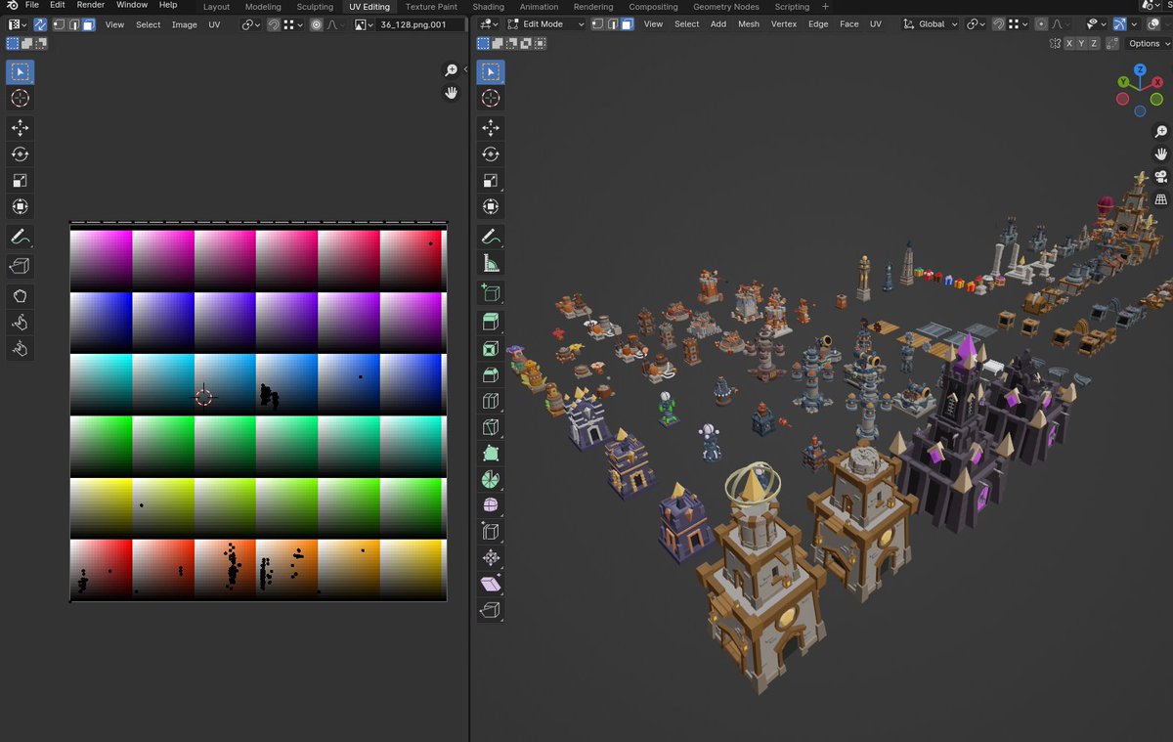This screenshot has height=742, width=1173.
Task: Select the Extrude Region tool
Action: (x=491, y=322)
